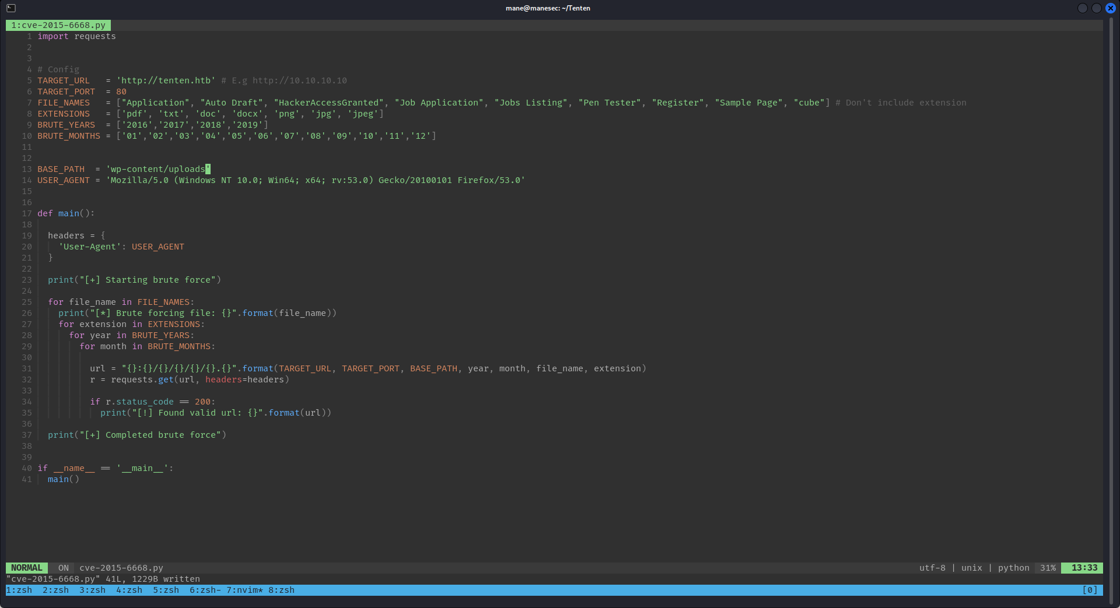Viewport: 1120px width, 608px height.
Task: Click the '41L, 1229B written' message
Action: [x=153, y=579]
